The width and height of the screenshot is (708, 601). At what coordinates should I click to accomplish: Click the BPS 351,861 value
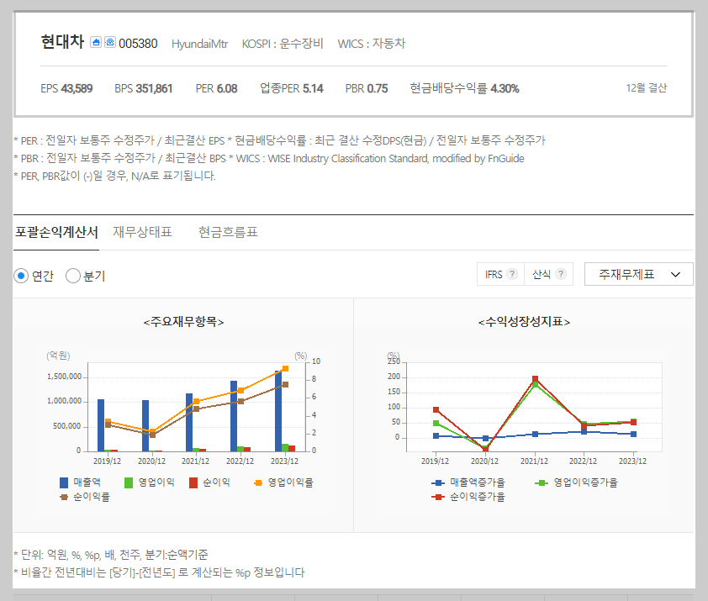(x=144, y=88)
